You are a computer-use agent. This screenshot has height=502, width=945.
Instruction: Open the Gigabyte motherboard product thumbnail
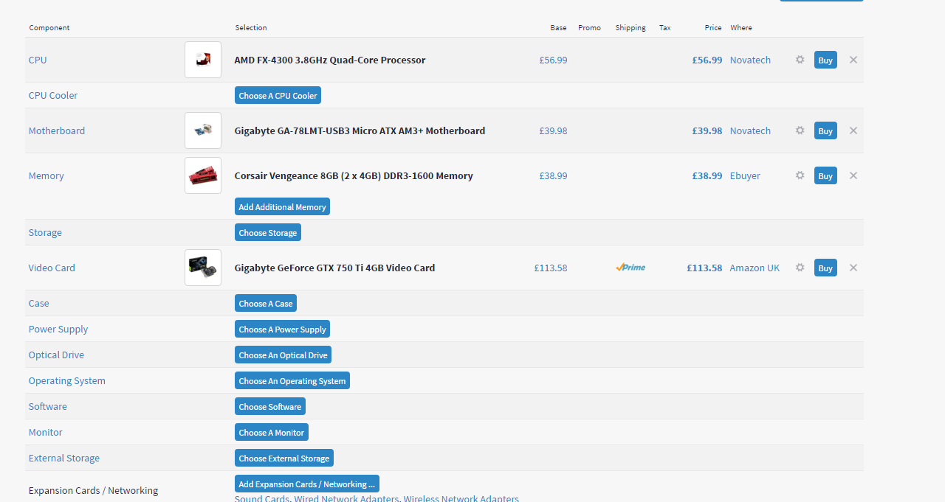click(203, 130)
